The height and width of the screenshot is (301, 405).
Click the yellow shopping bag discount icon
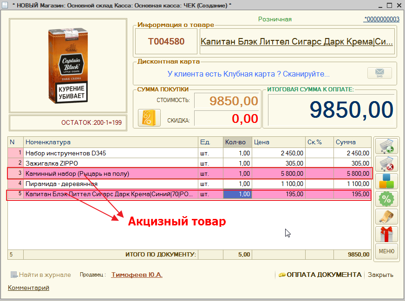tap(149, 118)
